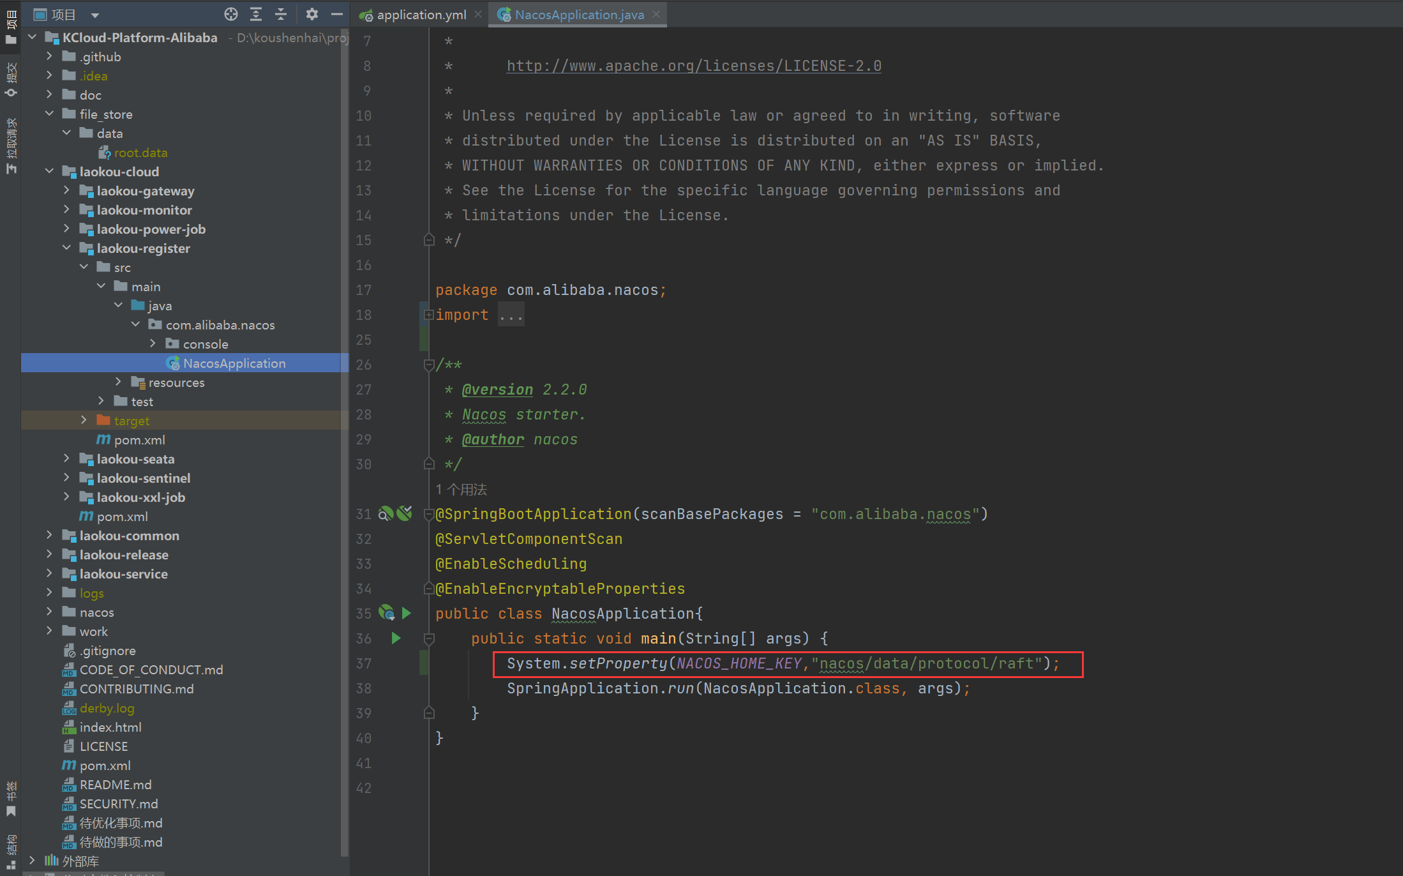Fold the main method at line 36
The width and height of the screenshot is (1403, 876).
[429, 638]
